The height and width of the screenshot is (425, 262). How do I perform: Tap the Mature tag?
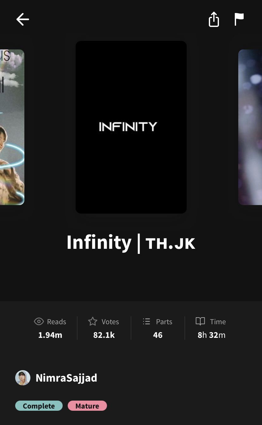coord(87,406)
